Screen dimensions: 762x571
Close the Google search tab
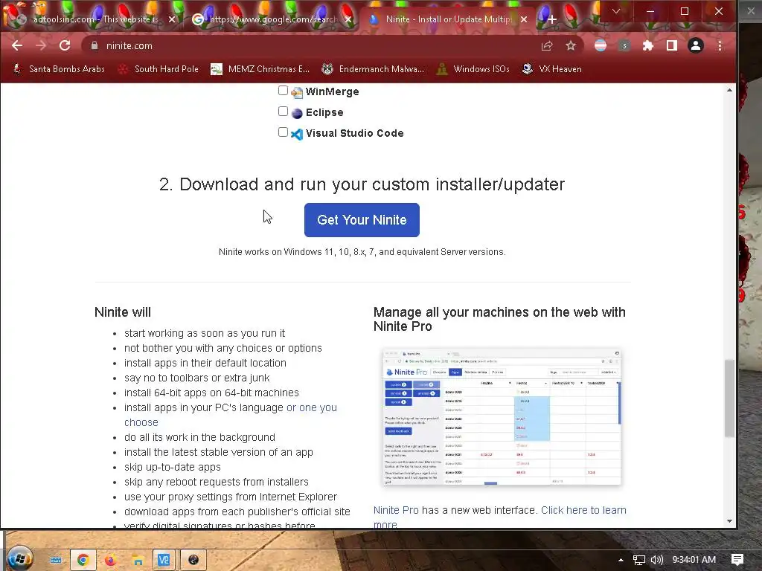coord(348,19)
